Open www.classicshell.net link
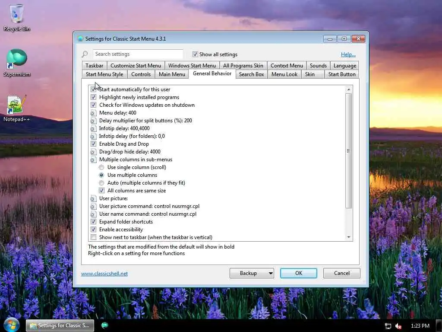 pyautogui.click(x=104, y=274)
